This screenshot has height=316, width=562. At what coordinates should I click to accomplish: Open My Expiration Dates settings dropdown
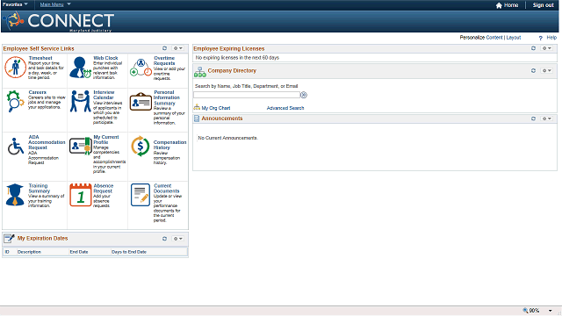[178, 239]
